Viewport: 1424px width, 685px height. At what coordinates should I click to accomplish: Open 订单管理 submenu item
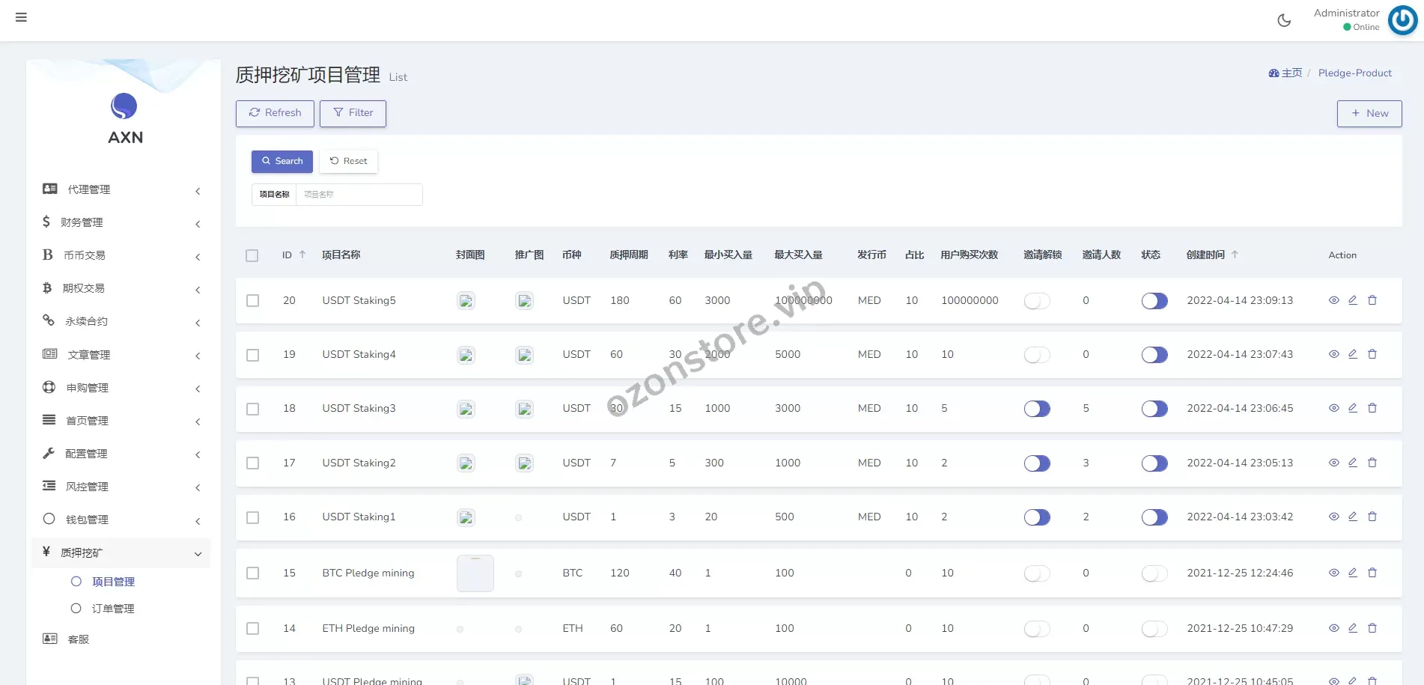click(113, 609)
